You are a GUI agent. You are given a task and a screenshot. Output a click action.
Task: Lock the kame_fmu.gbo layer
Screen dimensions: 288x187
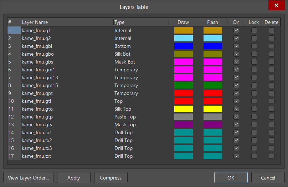point(254,54)
